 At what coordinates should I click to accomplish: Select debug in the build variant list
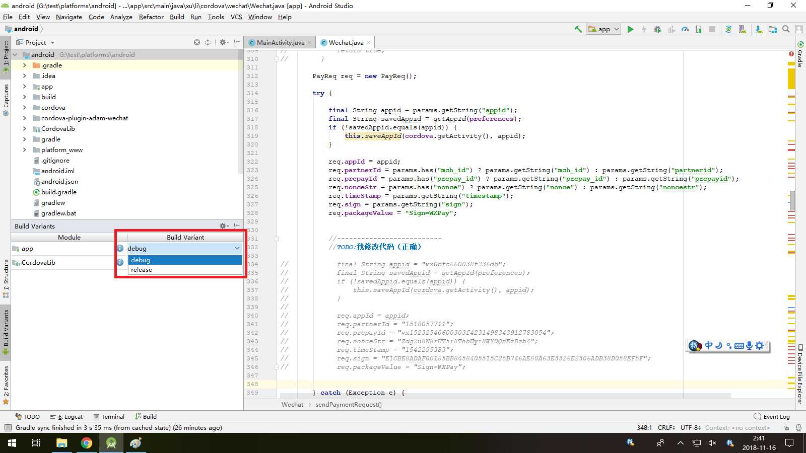[185, 260]
